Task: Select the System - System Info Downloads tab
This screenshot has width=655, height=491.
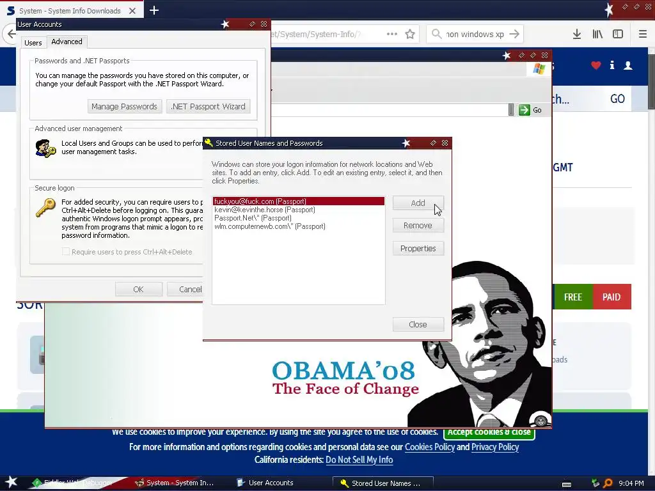Action: pyautogui.click(x=72, y=11)
